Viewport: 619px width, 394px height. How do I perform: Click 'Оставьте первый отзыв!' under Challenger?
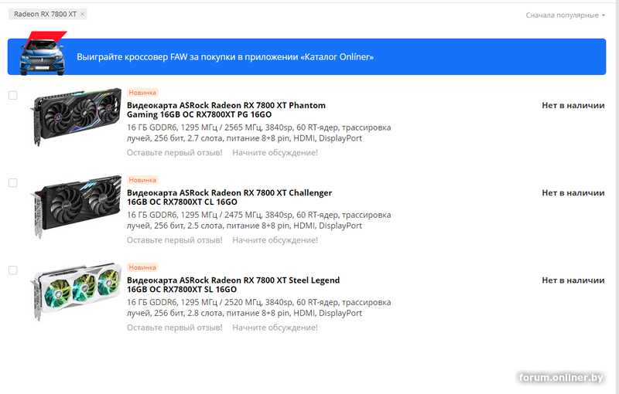(x=175, y=240)
